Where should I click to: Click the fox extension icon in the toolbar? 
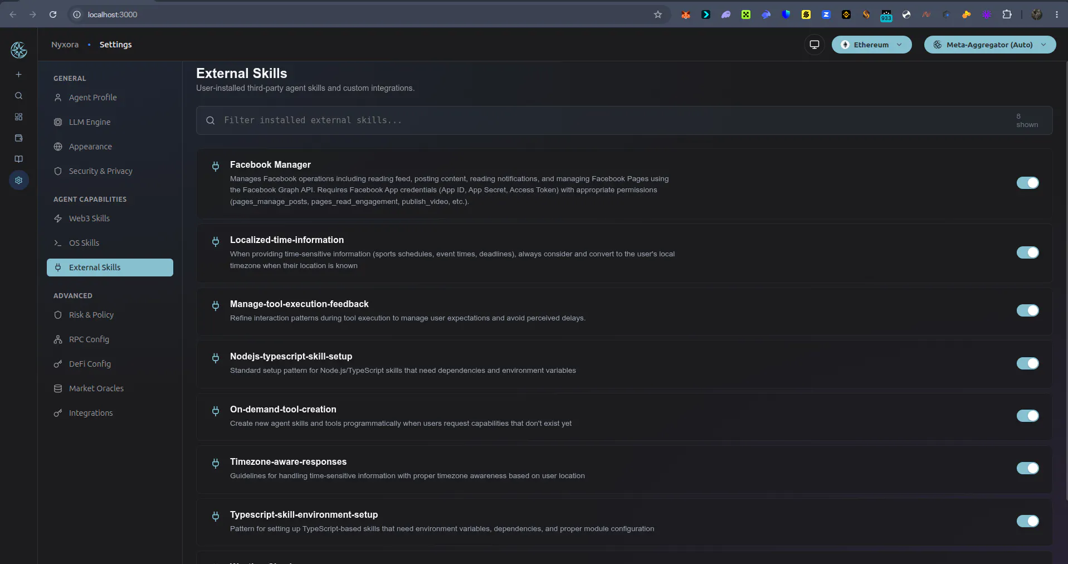click(686, 14)
